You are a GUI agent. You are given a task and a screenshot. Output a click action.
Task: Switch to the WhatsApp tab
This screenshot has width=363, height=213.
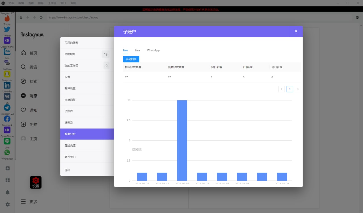[x=153, y=50]
